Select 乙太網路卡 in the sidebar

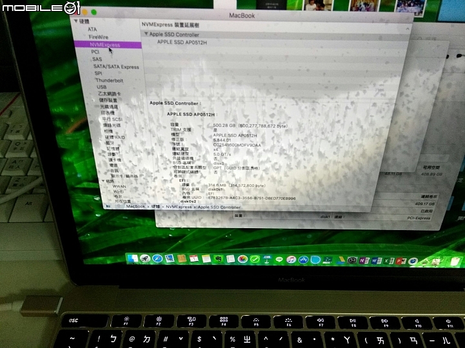pos(109,93)
